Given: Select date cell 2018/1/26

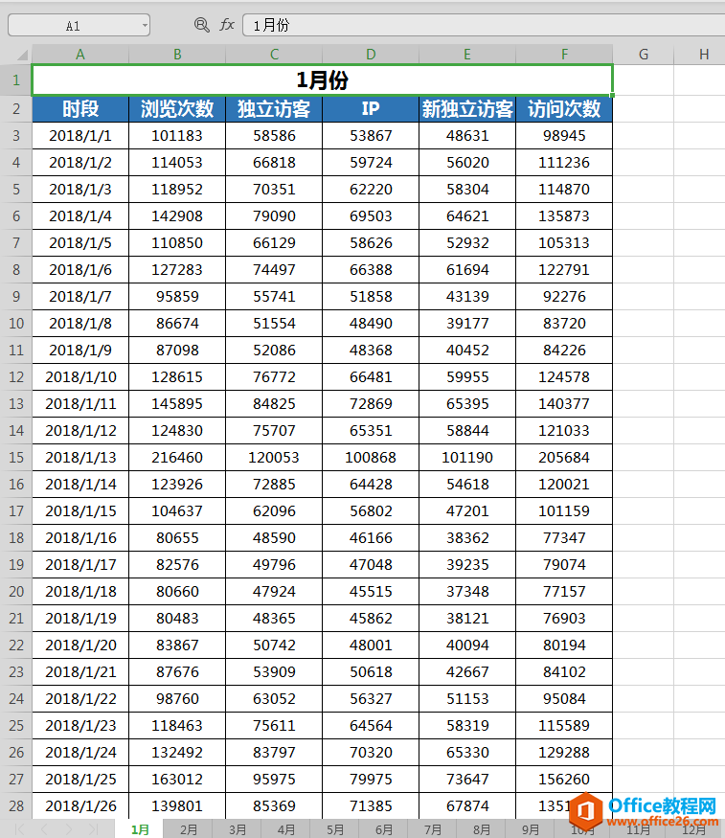Looking at the screenshot, I should tap(80, 806).
